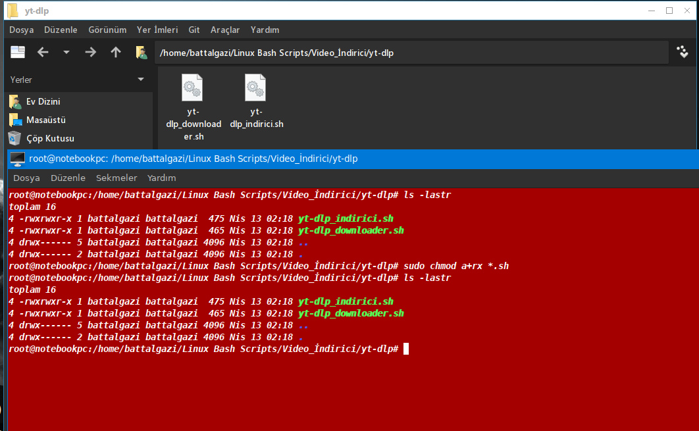
Task: Go forward with the right arrow button
Action: (x=90, y=53)
